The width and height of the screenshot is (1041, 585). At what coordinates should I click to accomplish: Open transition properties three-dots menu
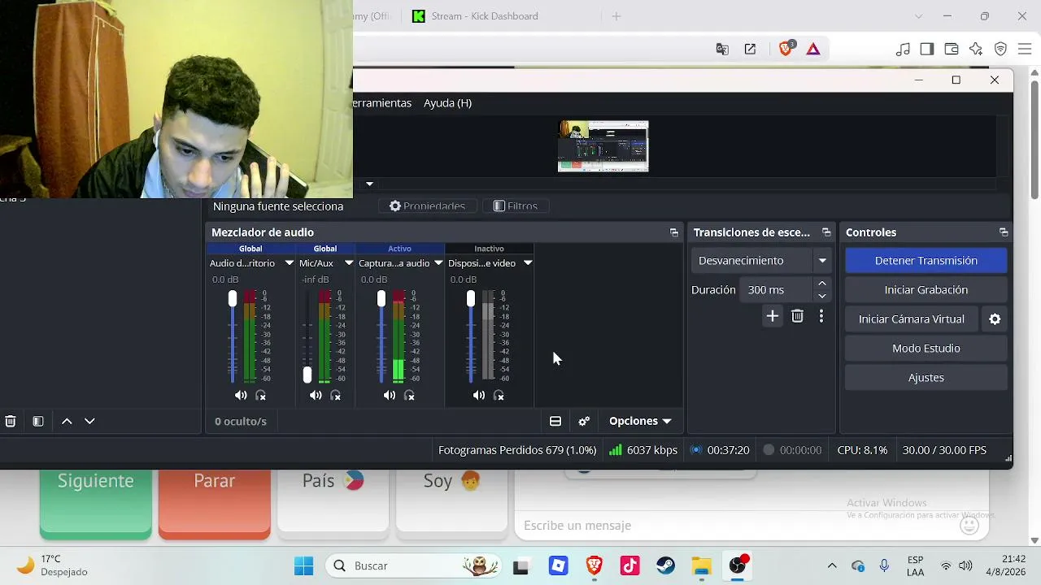821,316
